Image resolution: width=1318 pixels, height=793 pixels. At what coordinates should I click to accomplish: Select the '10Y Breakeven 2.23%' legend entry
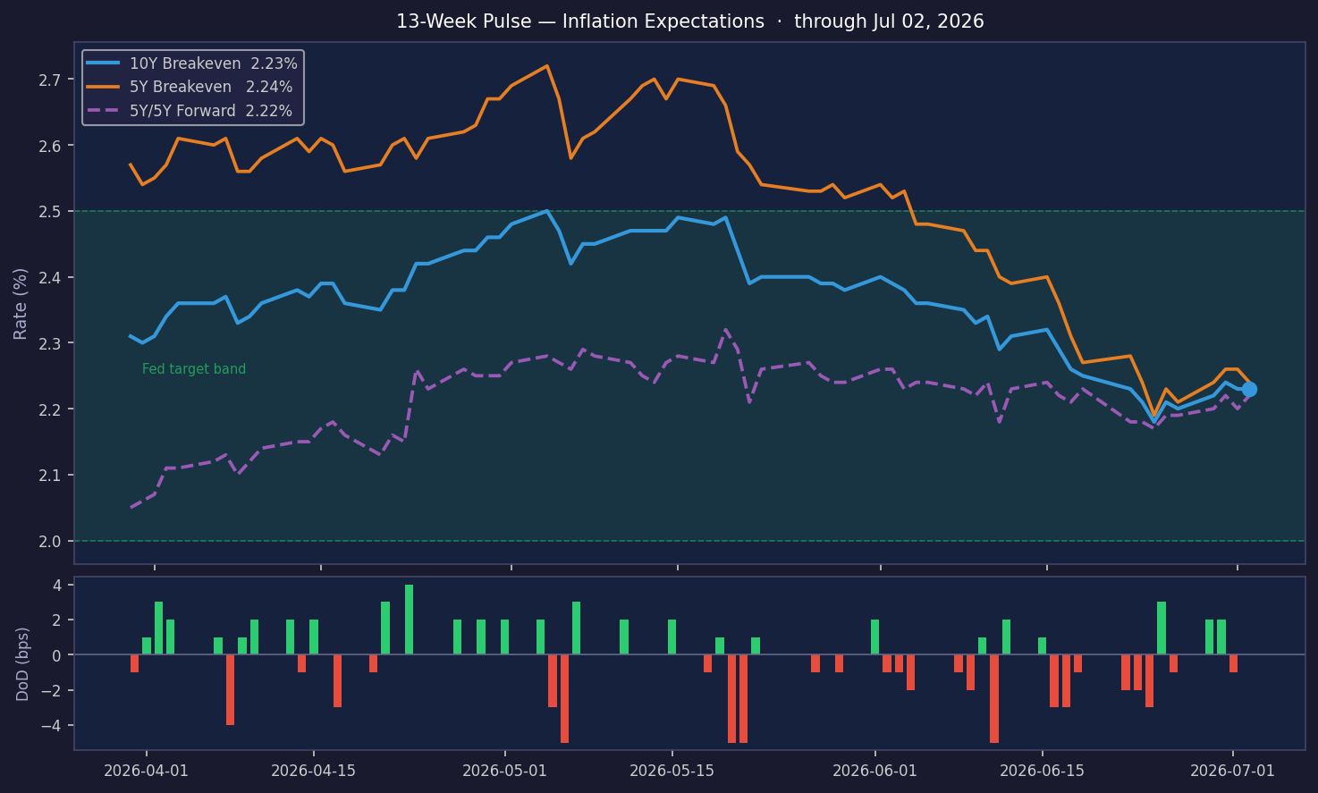(193, 63)
